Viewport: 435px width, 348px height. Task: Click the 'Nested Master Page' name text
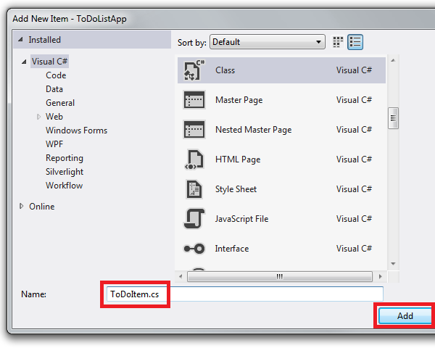point(253,130)
